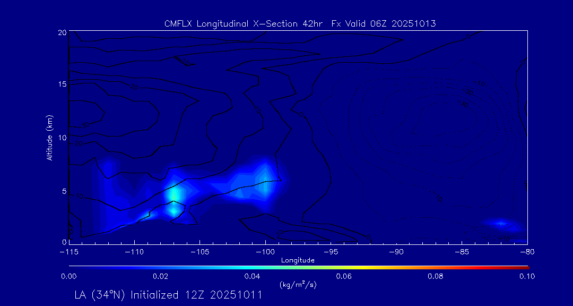
Task: Click the colorbar value '0.02'
Action: pyautogui.click(x=160, y=276)
